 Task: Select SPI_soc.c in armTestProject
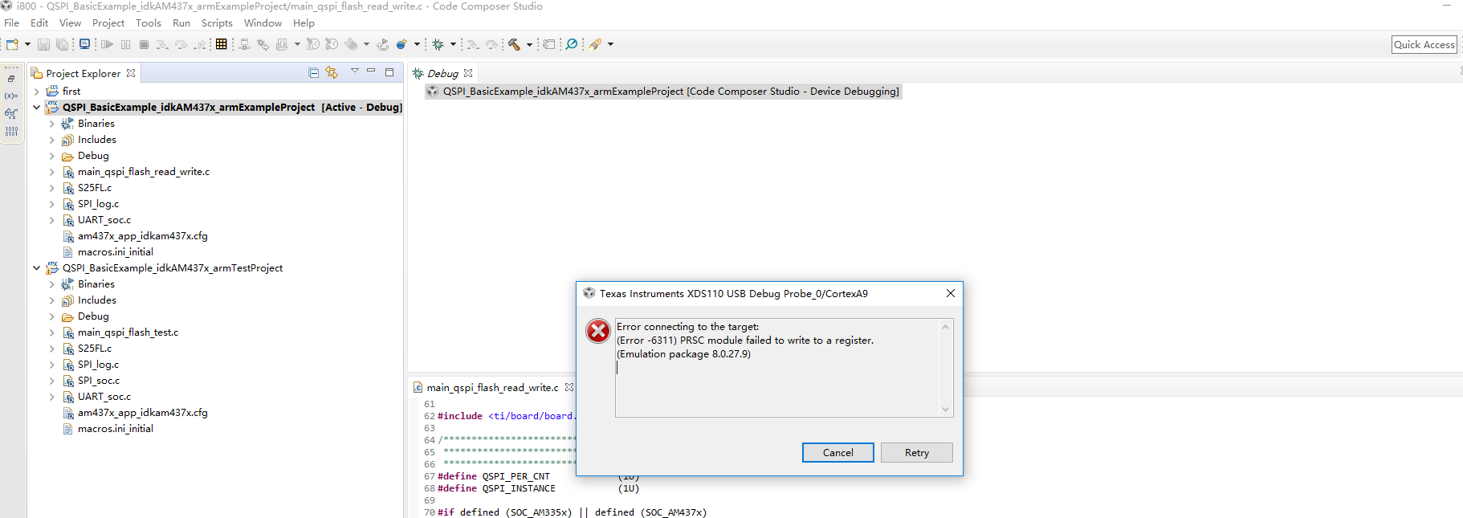coord(99,381)
